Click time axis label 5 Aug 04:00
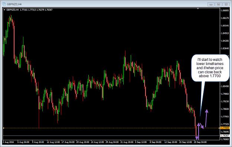The width and height of the screenshot is (232, 147). click(23, 142)
